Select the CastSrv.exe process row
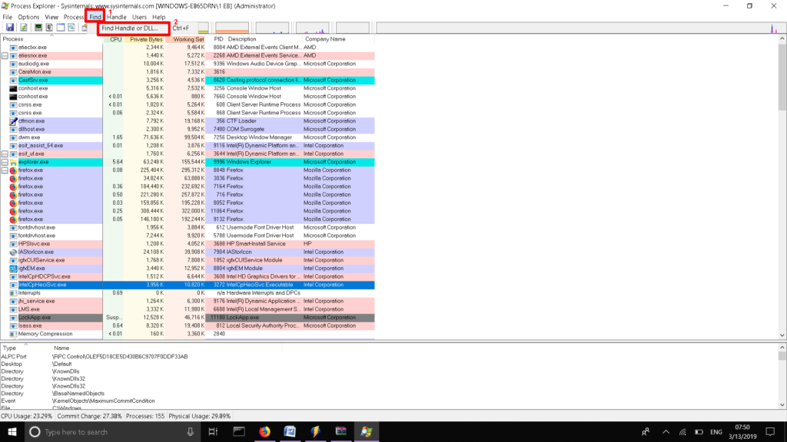The height and width of the screenshot is (442, 787). (x=188, y=80)
